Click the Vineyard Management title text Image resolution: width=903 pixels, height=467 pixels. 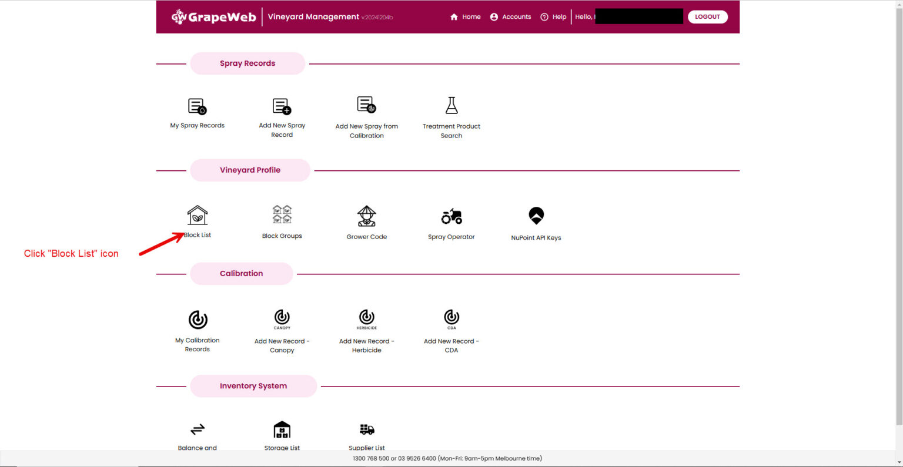coord(313,16)
